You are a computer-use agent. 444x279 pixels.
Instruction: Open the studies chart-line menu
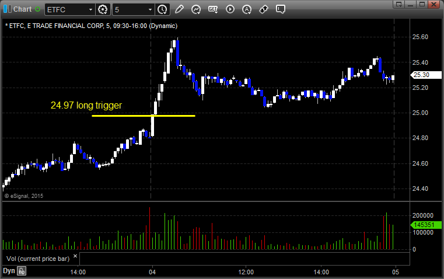pos(195,9)
